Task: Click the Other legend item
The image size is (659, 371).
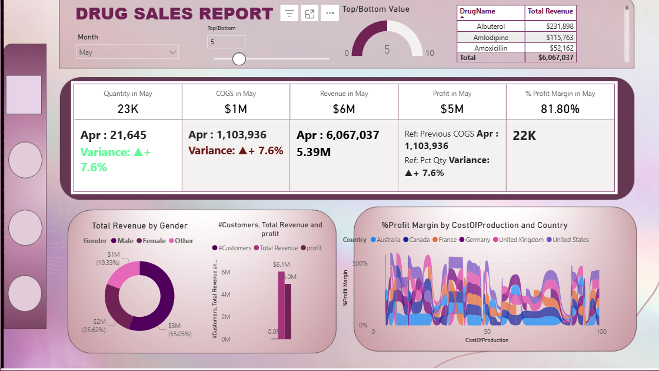Action: tap(181, 241)
